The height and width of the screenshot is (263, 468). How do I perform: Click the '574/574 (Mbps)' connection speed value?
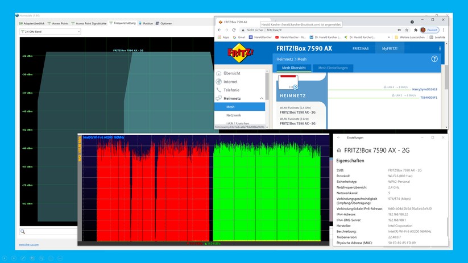[399, 199]
